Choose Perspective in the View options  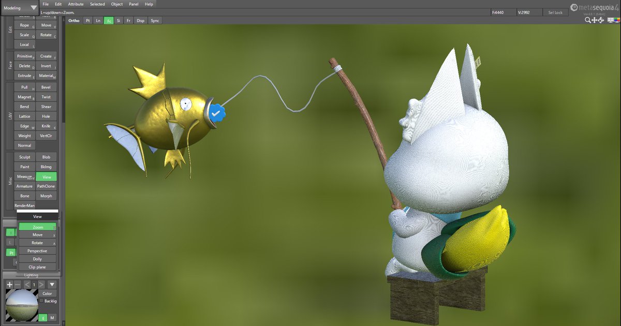coord(38,251)
